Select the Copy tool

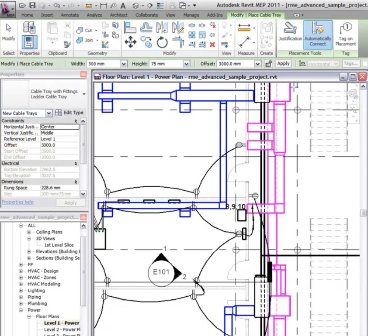pos(146,42)
